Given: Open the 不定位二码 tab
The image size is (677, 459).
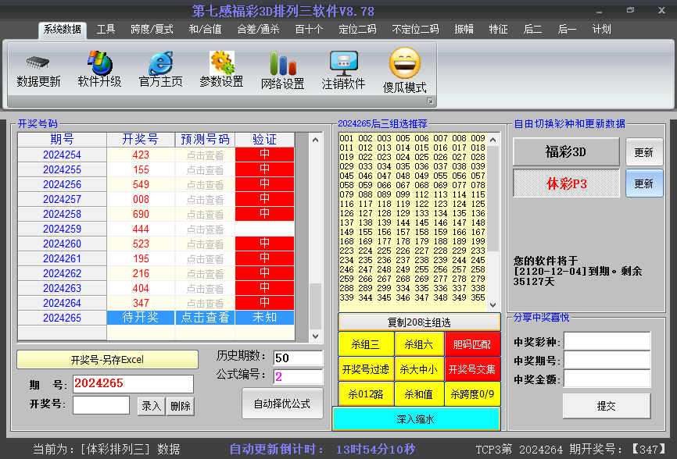Looking at the screenshot, I should pos(415,30).
